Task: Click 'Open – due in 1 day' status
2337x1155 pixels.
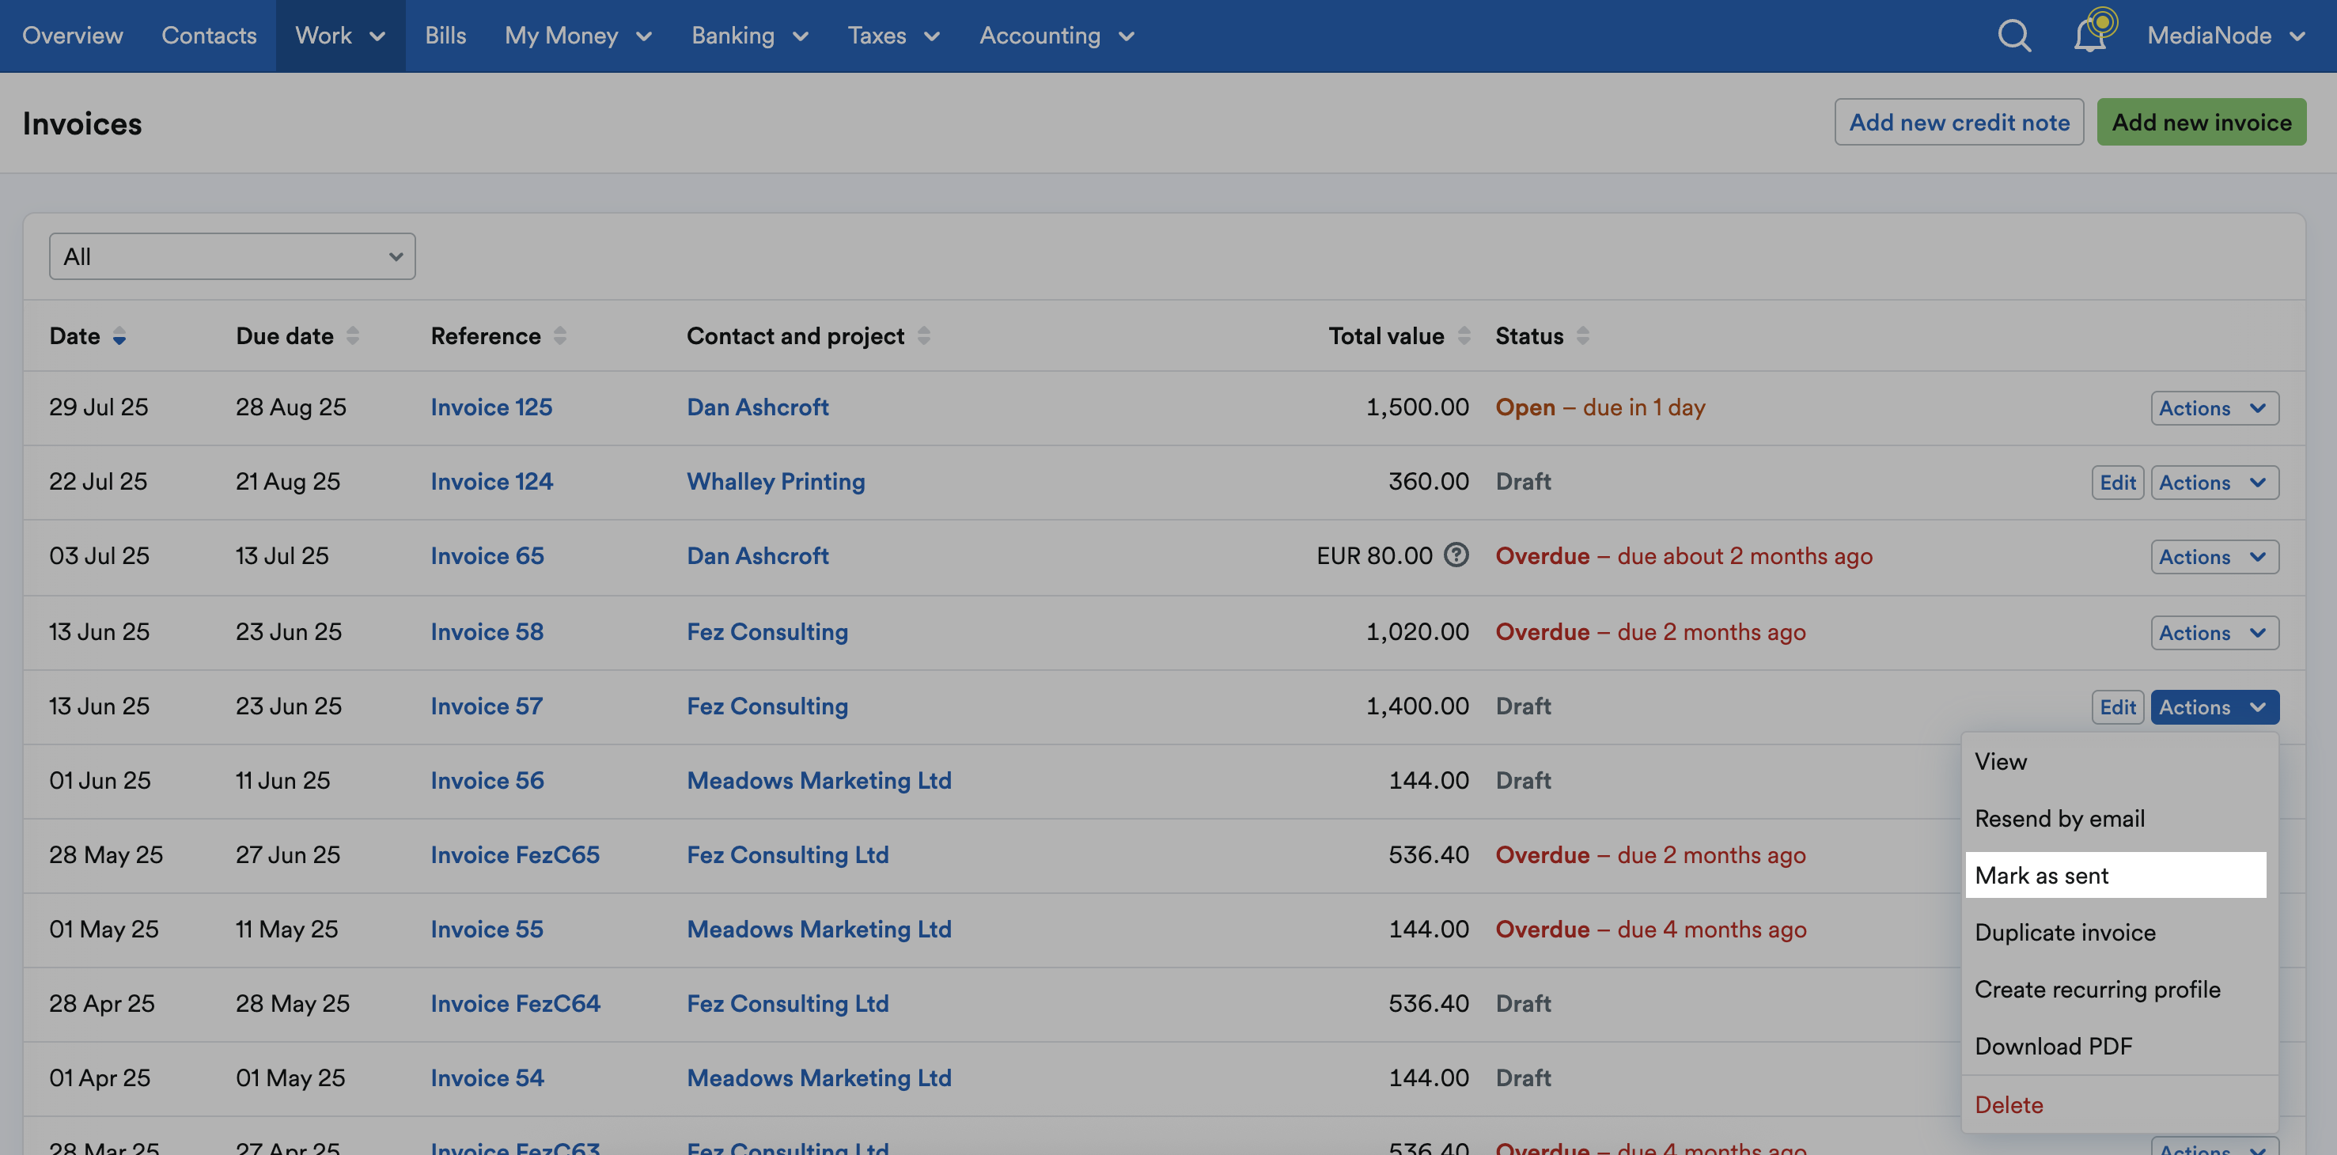Action: coord(1600,407)
